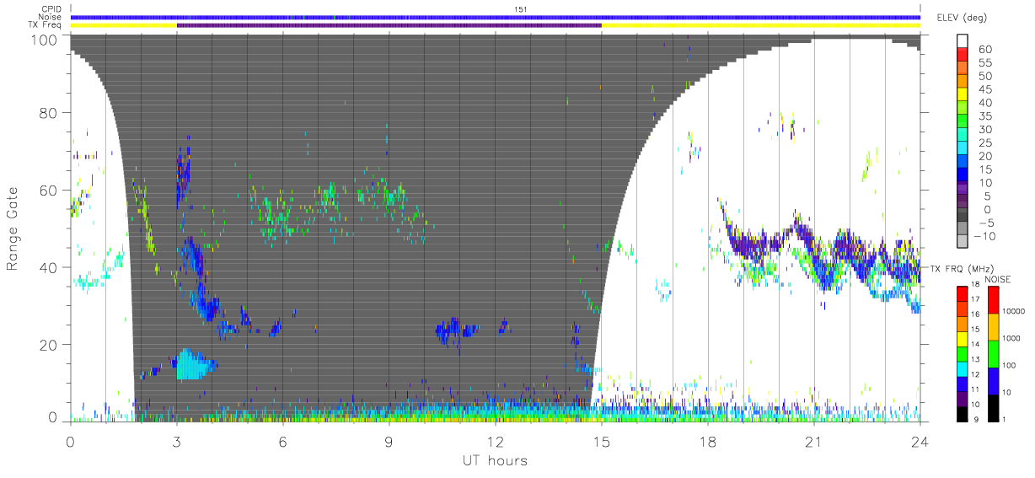Click the 24 tick on UT hours axis
1035x478 pixels.
tap(920, 441)
